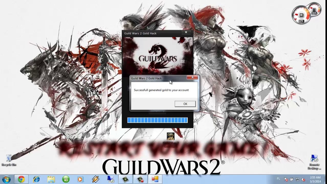Viewport: 327px width, 184px height.
Task: Open network status tray icon
Action: point(298,179)
